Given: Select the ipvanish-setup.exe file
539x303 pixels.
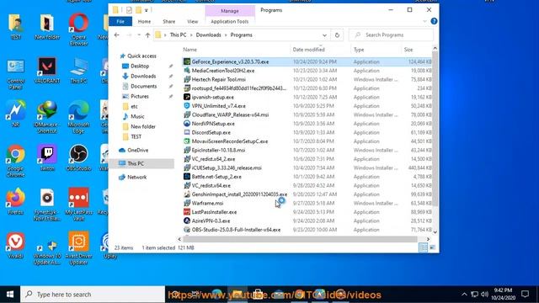Looking at the screenshot, I should 213,98.
